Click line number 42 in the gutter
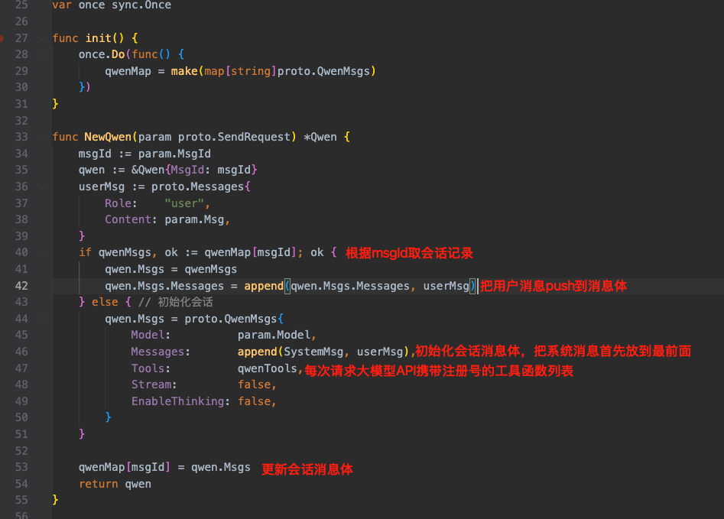Image resolution: width=724 pixels, height=519 pixels. coord(21,286)
